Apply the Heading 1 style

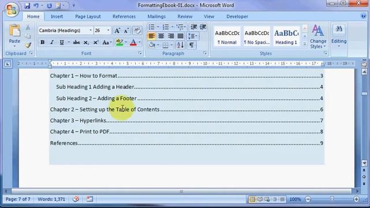tap(286, 36)
